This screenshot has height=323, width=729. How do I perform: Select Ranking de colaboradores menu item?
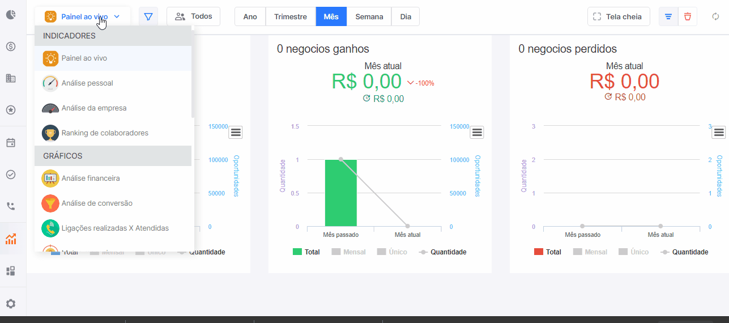pyautogui.click(x=113, y=133)
